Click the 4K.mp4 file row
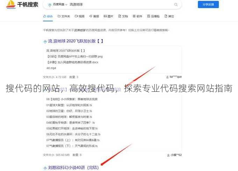The height and width of the screenshot is (171, 238). [51, 68]
